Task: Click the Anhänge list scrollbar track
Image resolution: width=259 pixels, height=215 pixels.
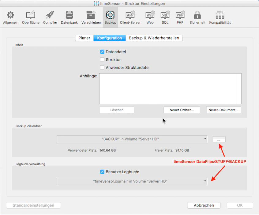Action: tap(239, 89)
